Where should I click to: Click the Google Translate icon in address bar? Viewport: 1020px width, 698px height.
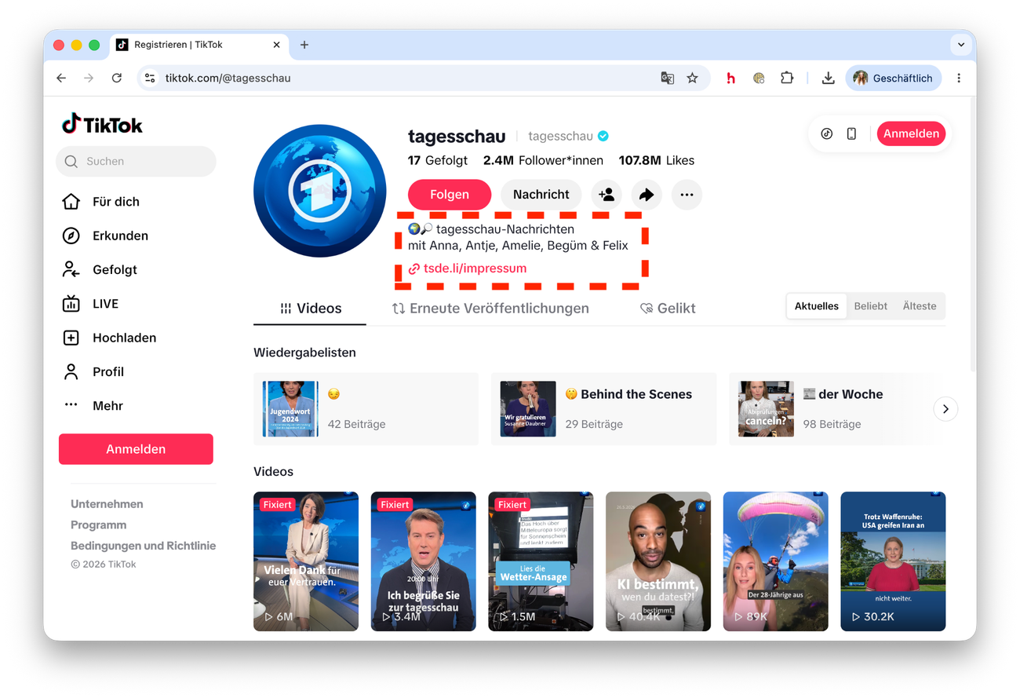(x=668, y=79)
